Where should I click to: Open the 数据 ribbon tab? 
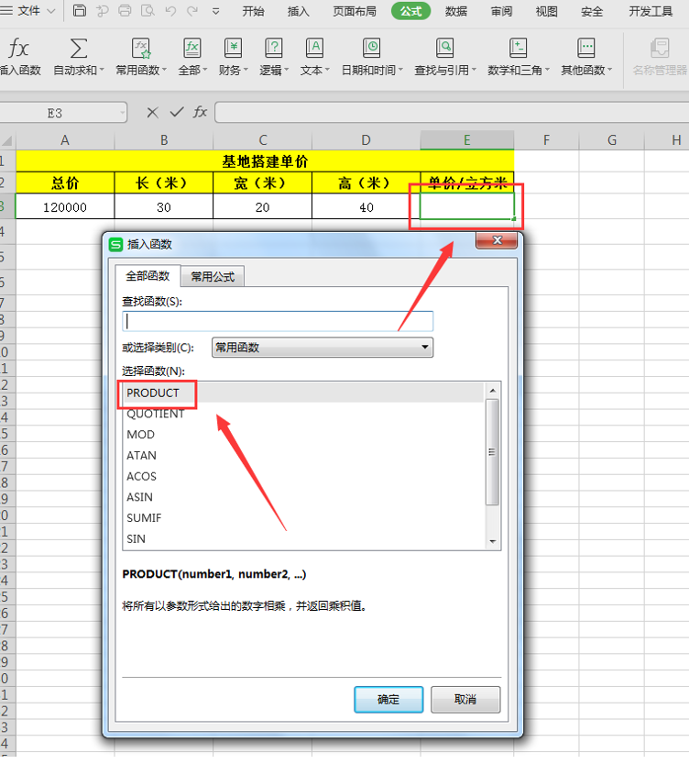point(456,11)
